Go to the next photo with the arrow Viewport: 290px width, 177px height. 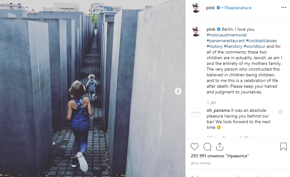(x=178, y=91)
